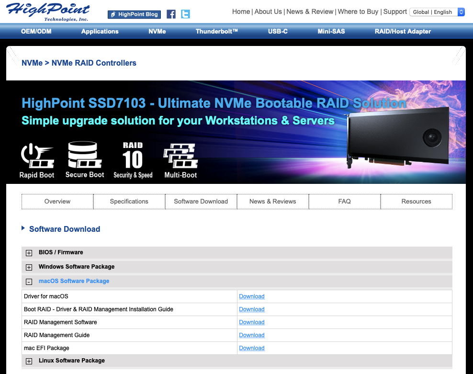The image size is (473, 374).
Task: Download the RAID Management Guide
Action: point(252,335)
